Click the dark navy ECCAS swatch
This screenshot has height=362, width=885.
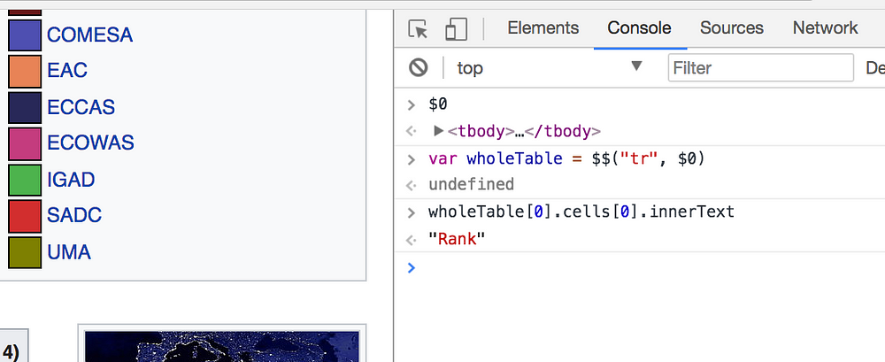coord(25,107)
